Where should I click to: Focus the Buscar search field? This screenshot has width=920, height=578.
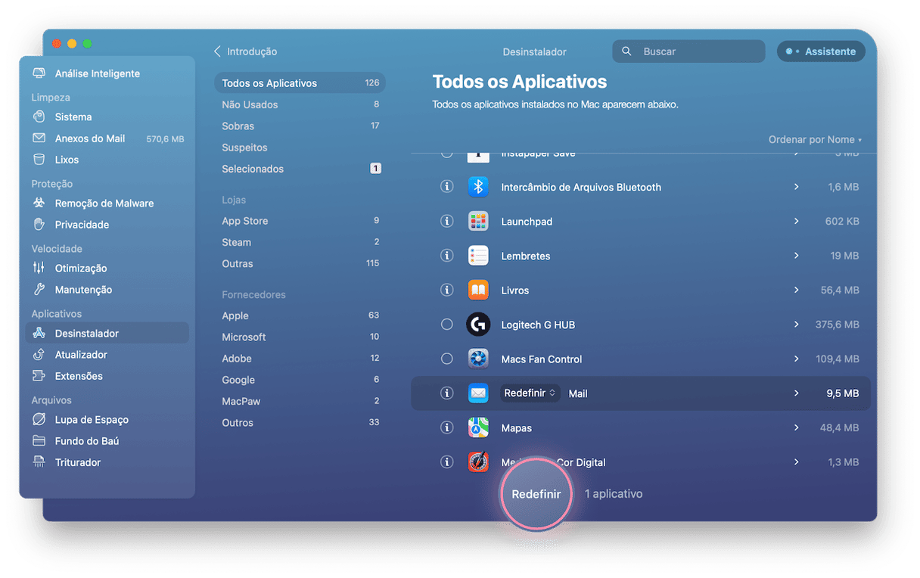688,51
